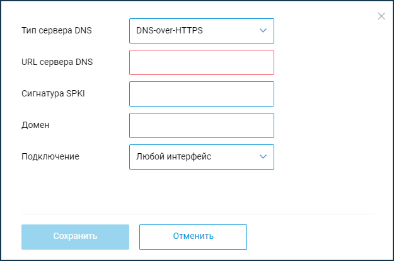Click empty area below the Подключение dropdown

click(202, 189)
